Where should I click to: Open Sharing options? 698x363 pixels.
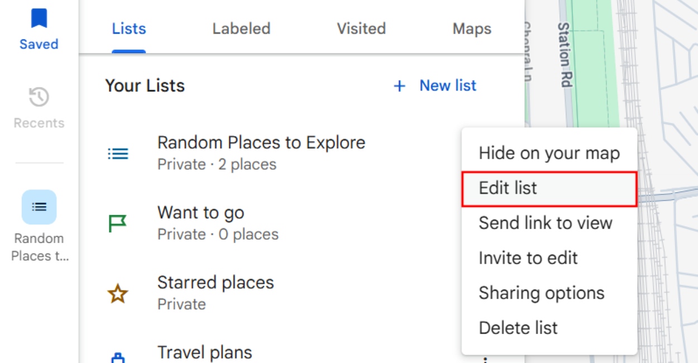pos(541,293)
